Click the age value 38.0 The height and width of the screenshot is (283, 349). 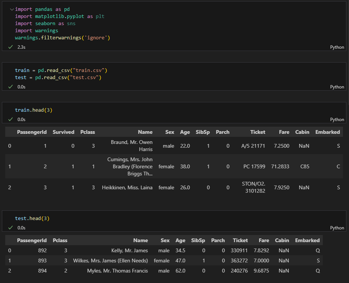[x=185, y=166]
